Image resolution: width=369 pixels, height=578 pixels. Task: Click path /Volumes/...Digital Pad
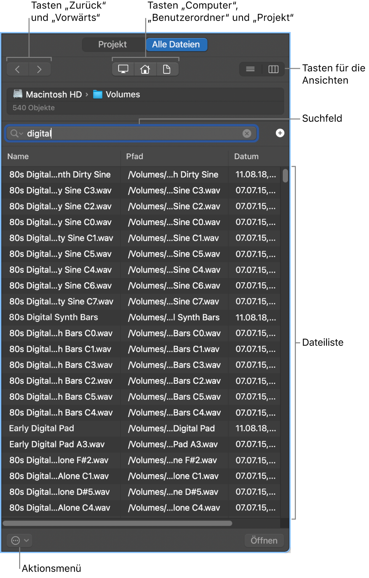171,429
